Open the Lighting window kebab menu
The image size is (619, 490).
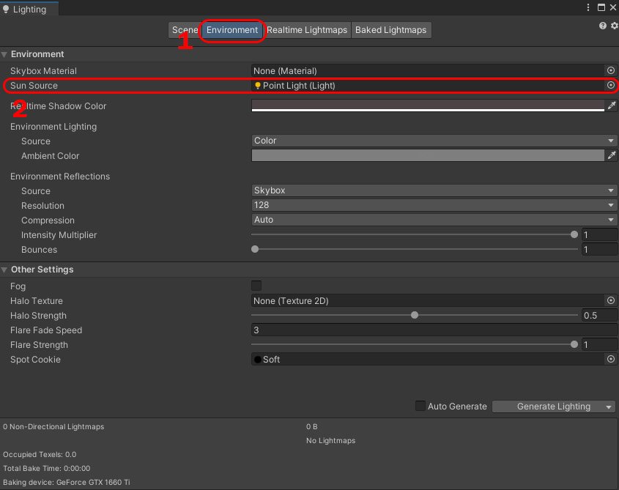click(x=588, y=7)
